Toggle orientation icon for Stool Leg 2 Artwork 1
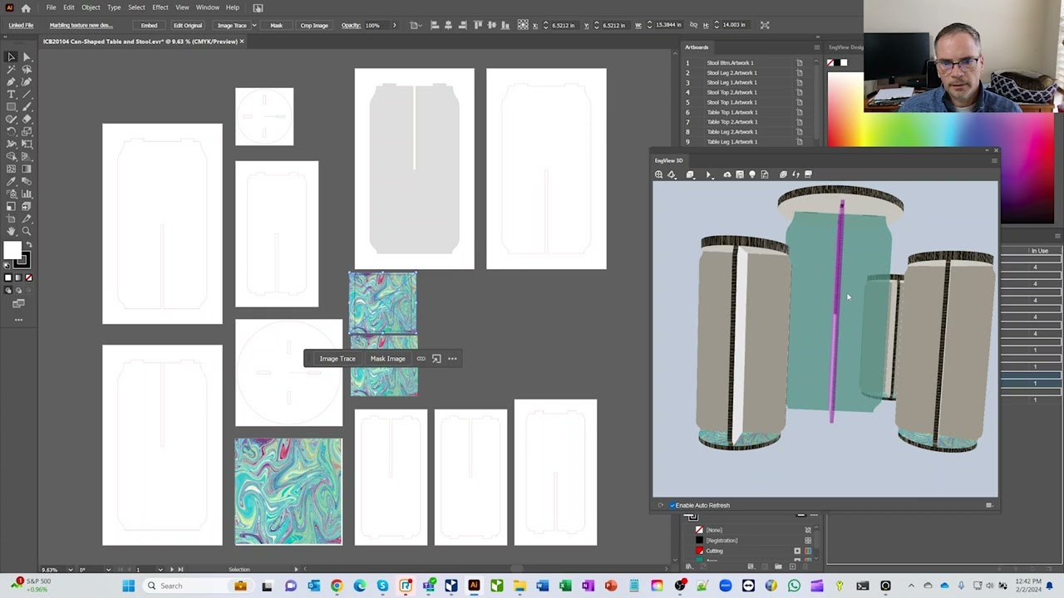This screenshot has height=598, width=1064. point(800,73)
